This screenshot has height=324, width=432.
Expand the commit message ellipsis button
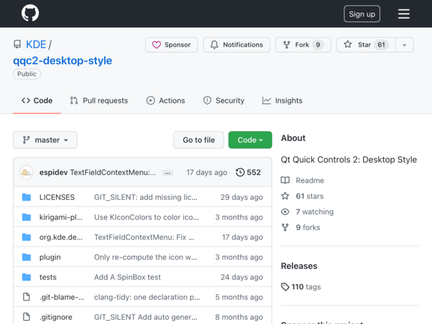(167, 173)
